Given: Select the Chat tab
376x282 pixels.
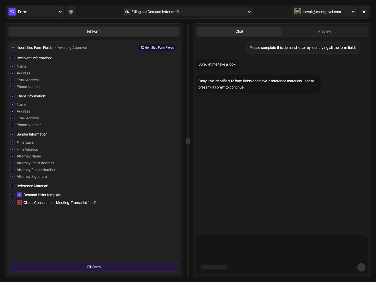Looking at the screenshot, I should pyautogui.click(x=239, y=31).
